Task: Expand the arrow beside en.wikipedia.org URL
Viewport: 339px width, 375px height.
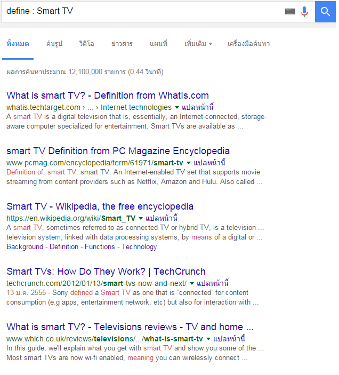Action: [x=141, y=218]
